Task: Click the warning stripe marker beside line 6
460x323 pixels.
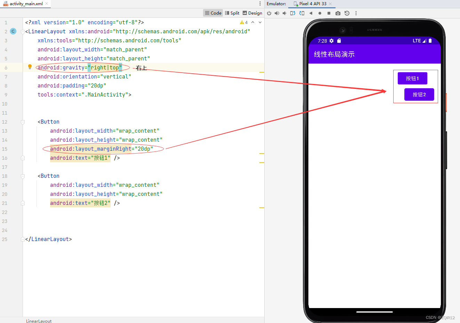Action: (x=262, y=72)
